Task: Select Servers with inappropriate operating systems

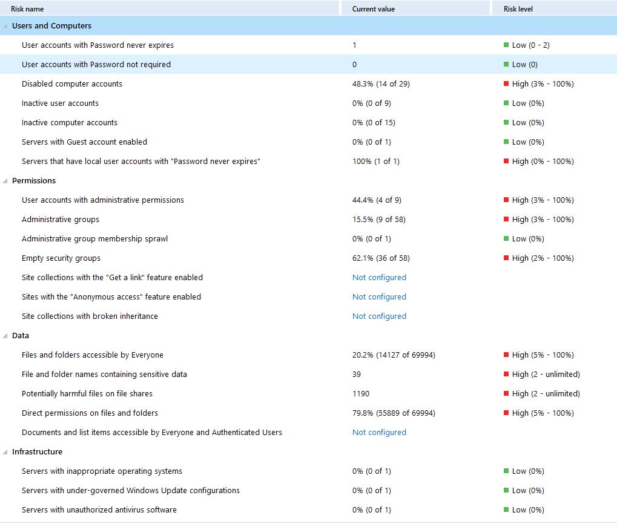Action: click(x=309, y=471)
